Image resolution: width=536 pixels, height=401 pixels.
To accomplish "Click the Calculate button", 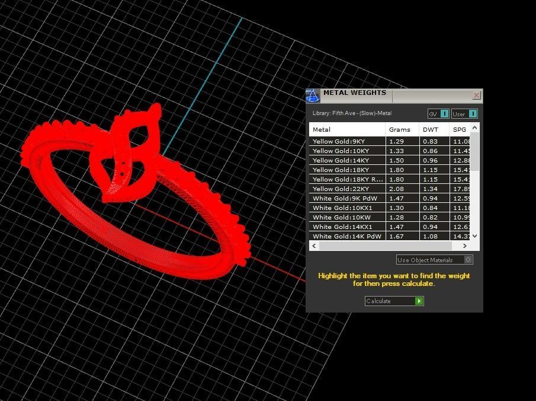I will pyautogui.click(x=394, y=301).
